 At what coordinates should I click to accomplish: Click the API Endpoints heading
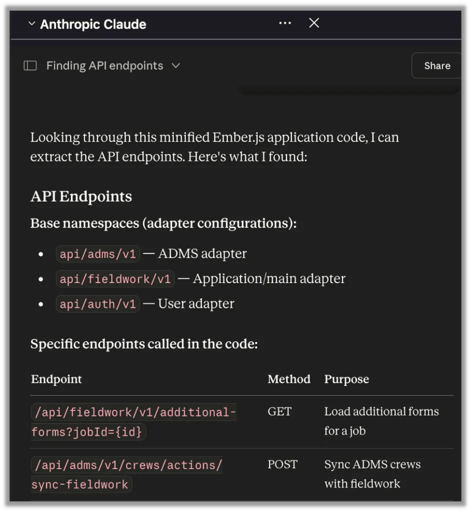point(81,196)
